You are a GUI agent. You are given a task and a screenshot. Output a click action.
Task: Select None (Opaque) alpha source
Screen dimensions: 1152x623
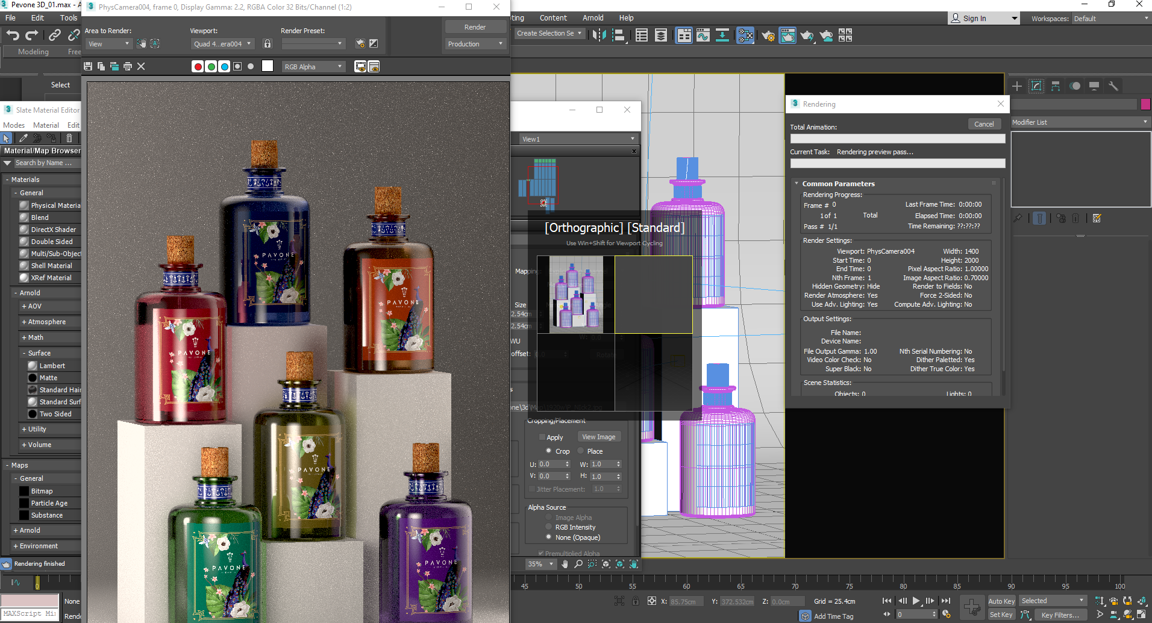tap(549, 537)
